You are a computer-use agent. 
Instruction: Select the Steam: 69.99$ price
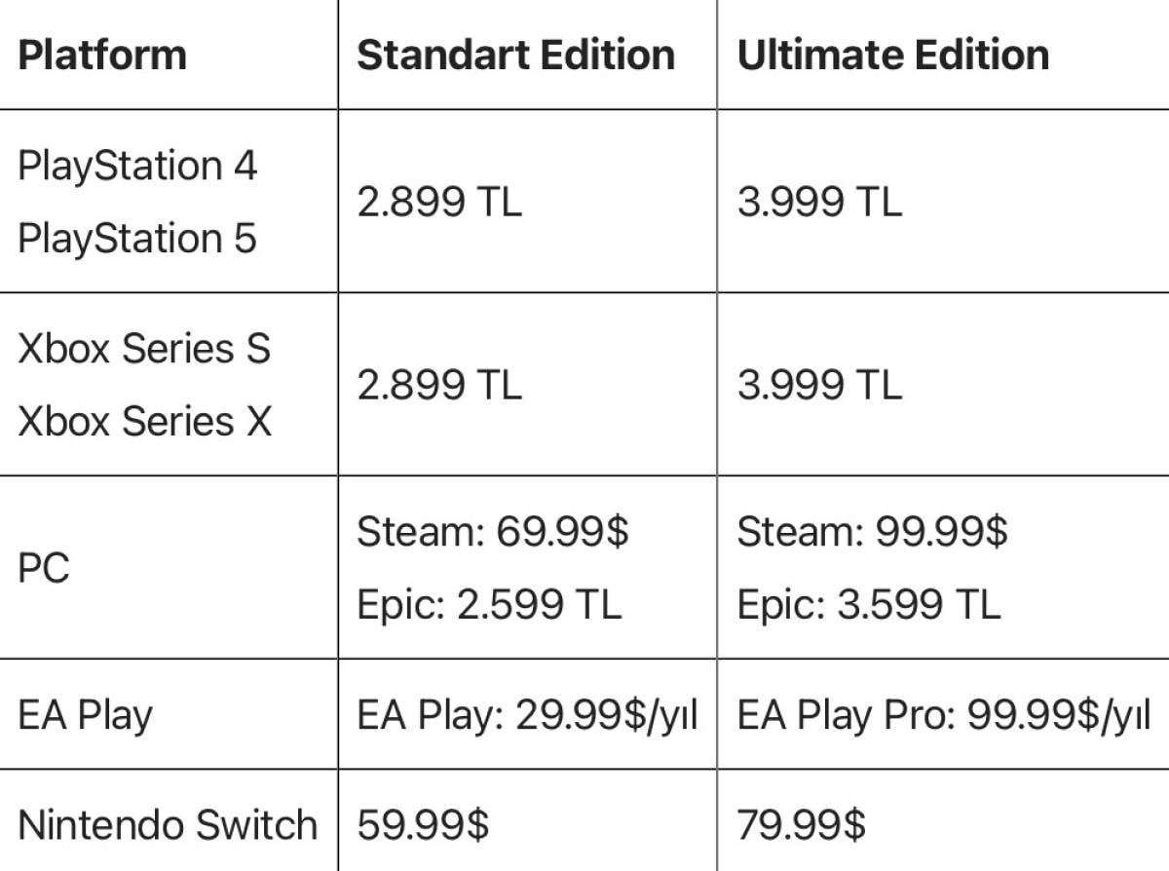pos(493,532)
